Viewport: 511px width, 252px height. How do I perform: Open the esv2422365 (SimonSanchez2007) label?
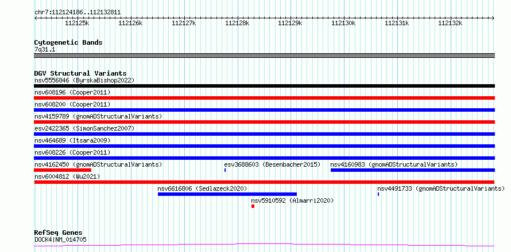[84, 128]
